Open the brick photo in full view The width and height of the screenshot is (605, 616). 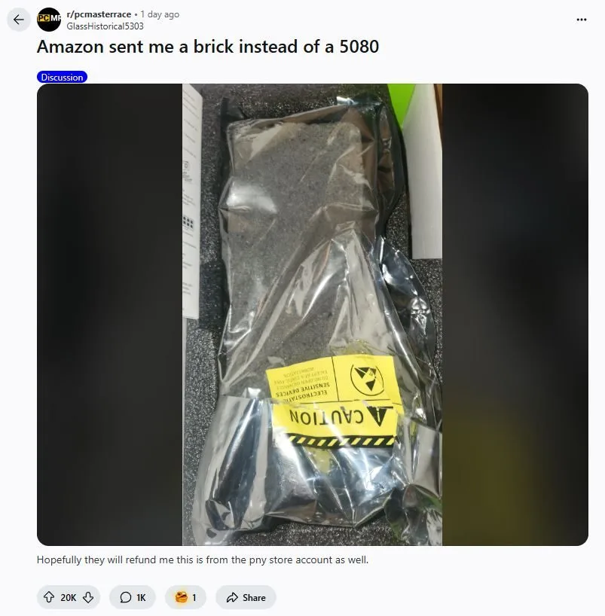click(312, 314)
